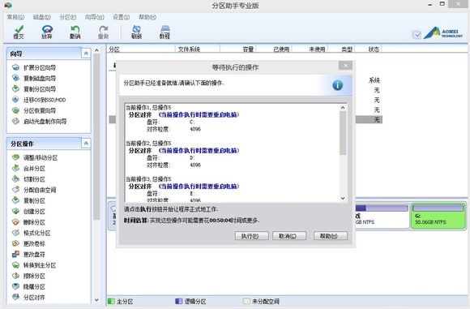Collapse the 分区操作 panel header arrow
Viewport: 470px width, 309px height.
(x=86, y=144)
